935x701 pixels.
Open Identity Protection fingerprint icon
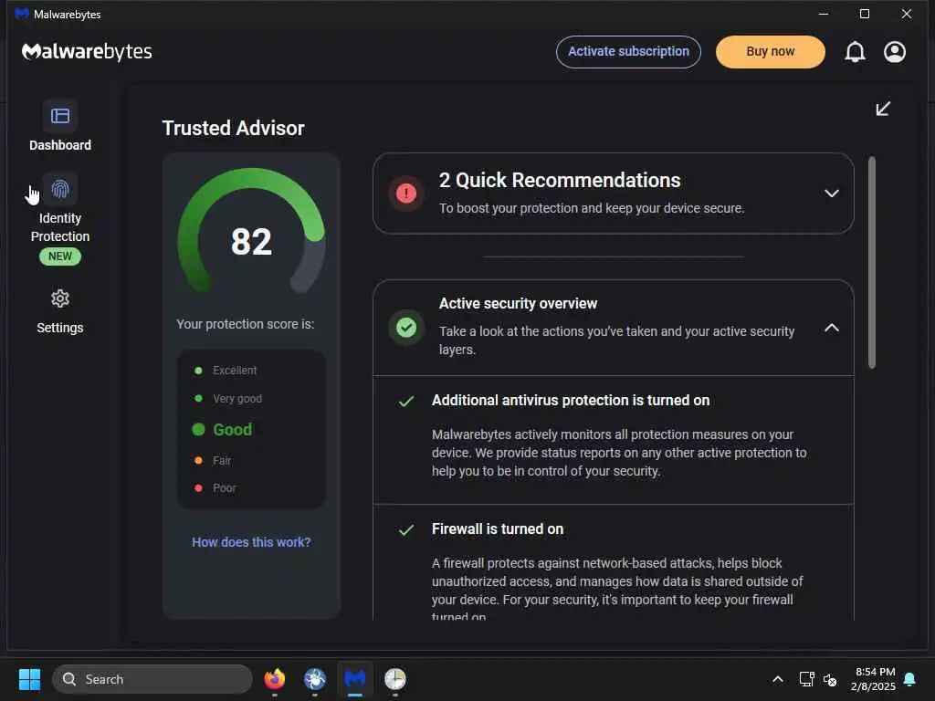point(59,189)
